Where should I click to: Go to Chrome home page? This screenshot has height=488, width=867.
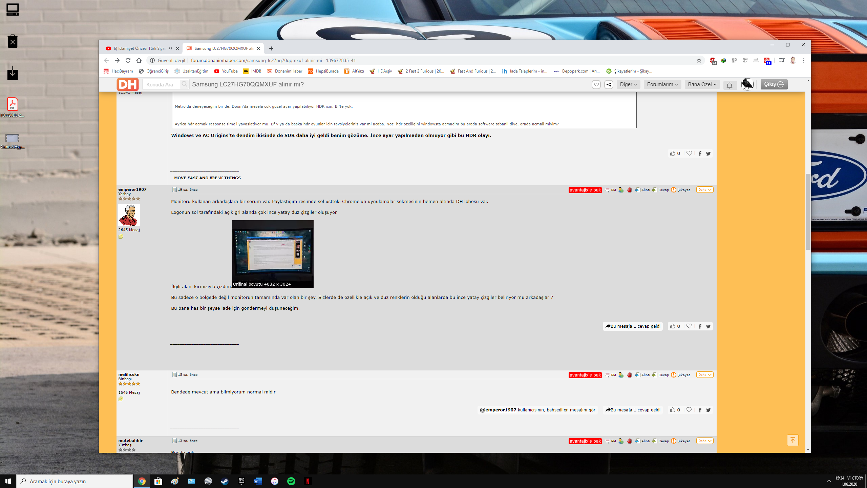coord(139,60)
